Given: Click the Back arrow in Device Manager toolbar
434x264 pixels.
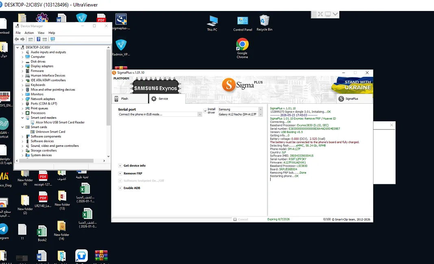Looking at the screenshot, I should (17, 39).
